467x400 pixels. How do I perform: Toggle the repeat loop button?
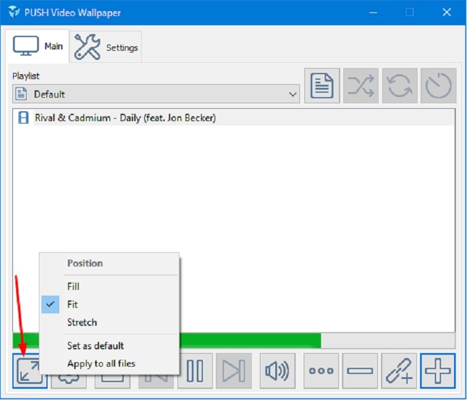(x=400, y=86)
